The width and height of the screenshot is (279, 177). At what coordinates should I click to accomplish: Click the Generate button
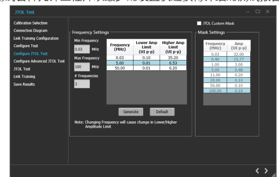[131, 112]
